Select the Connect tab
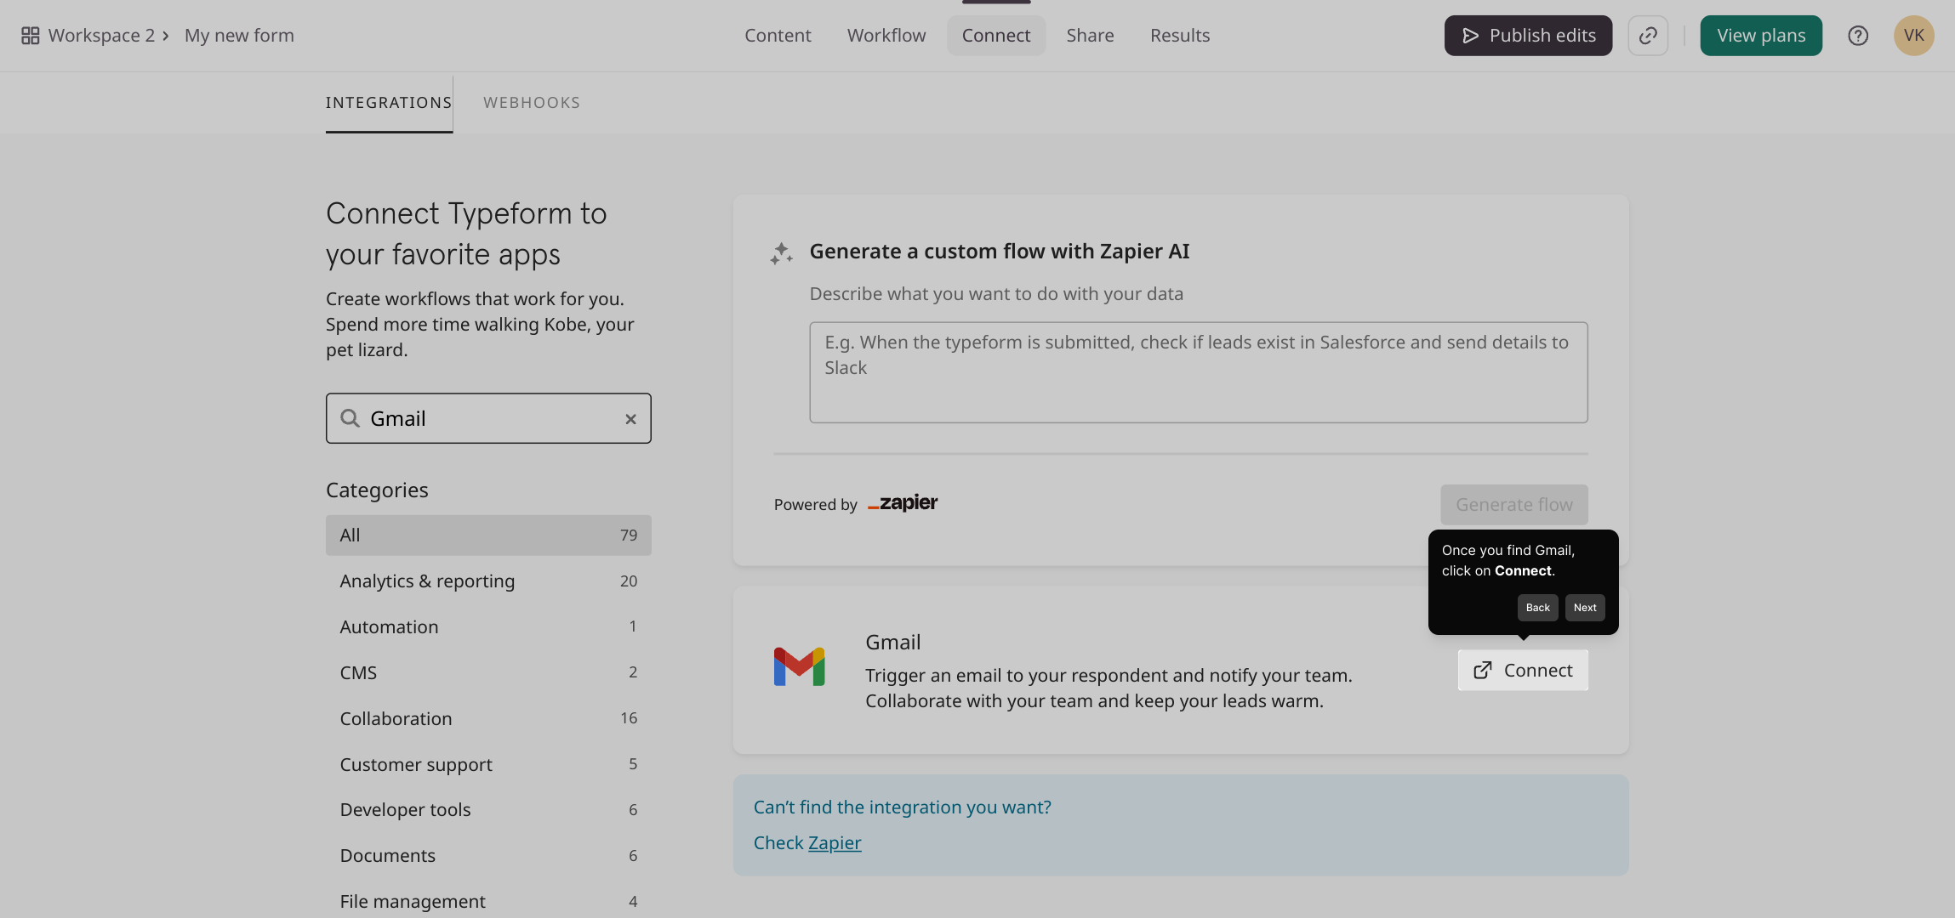 coord(996,36)
